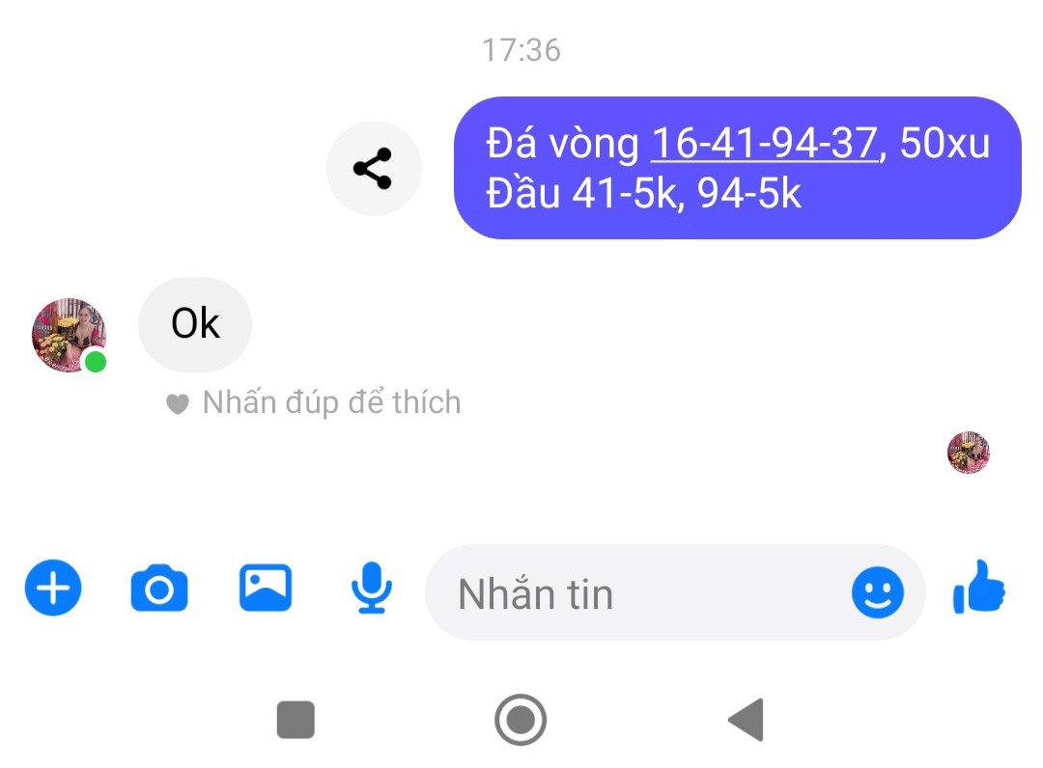The image size is (1043, 768).
Task: Select the "Đầu 41-5k, 94-5k" purple message bubble
Action: [x=737, y=168]
